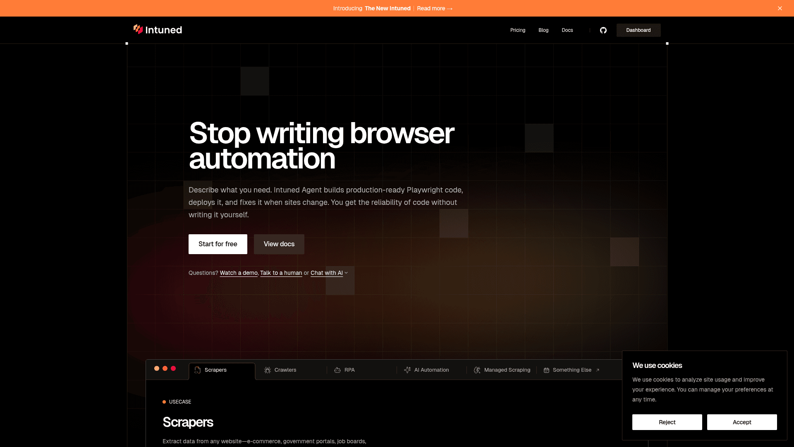Viewport: 794px width, 447px height.
Task: Open the GitHub icon link
Action: click(x=603, y=30)
